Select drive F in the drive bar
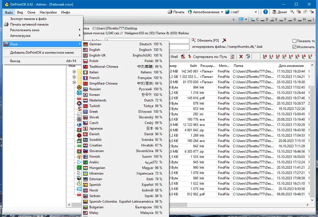 [283, 19]
